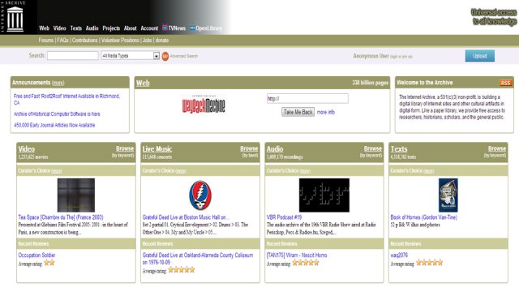Open 450,000 Early Journal Articles link
Image resolution: width=519 pixels, height=292 pixels.
click(x=54, y=125)
